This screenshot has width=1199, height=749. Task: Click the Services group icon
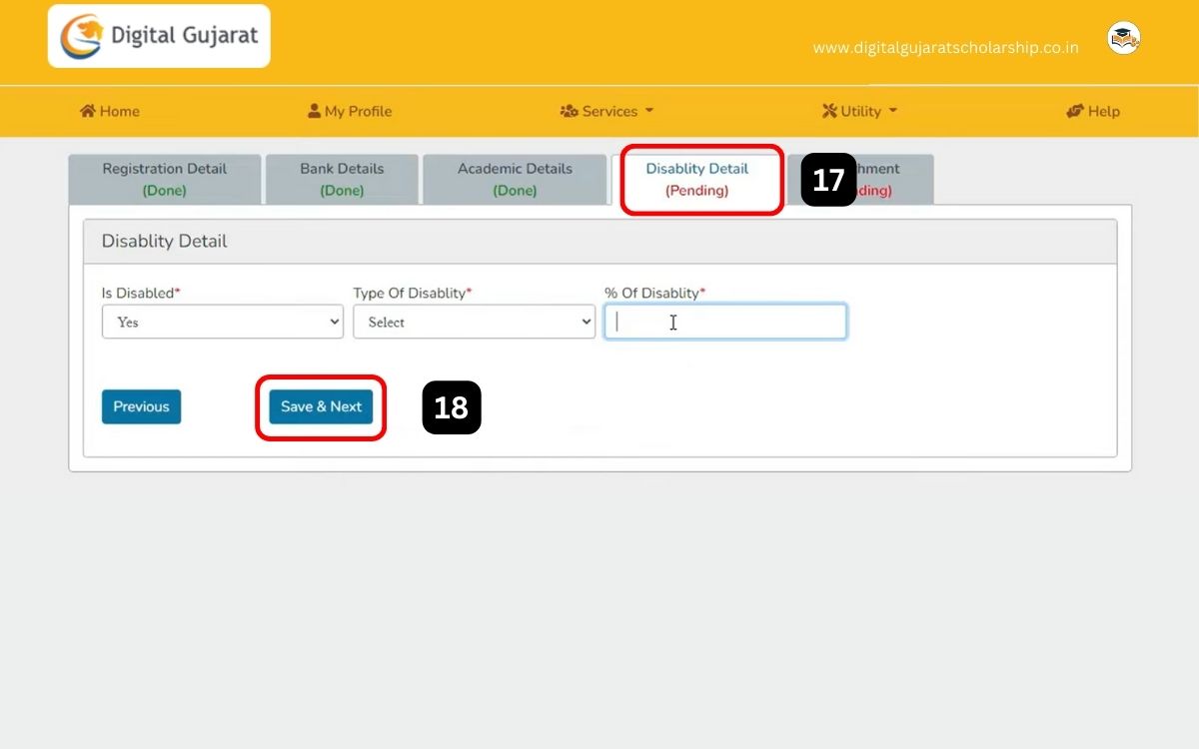click(569, 111)
